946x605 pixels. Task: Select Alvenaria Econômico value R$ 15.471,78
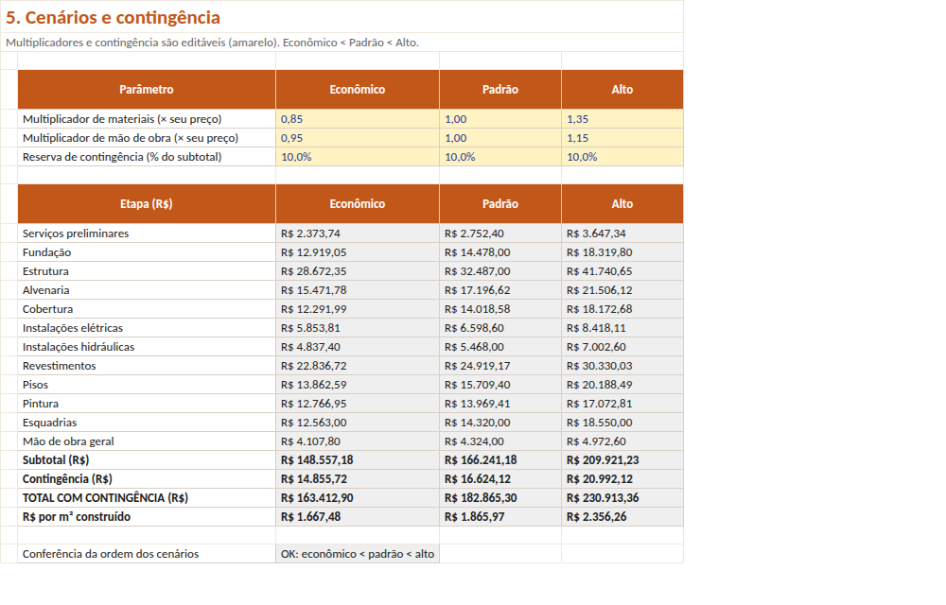click(x=358, y=290)
